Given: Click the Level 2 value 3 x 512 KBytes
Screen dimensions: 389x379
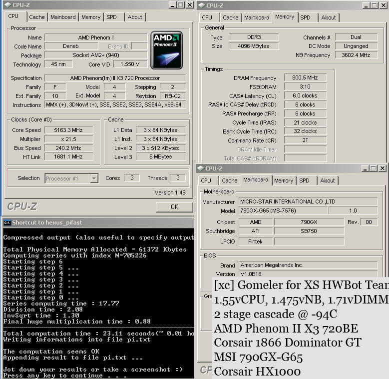Looking at the screenshot, I should tap(161, 148).
